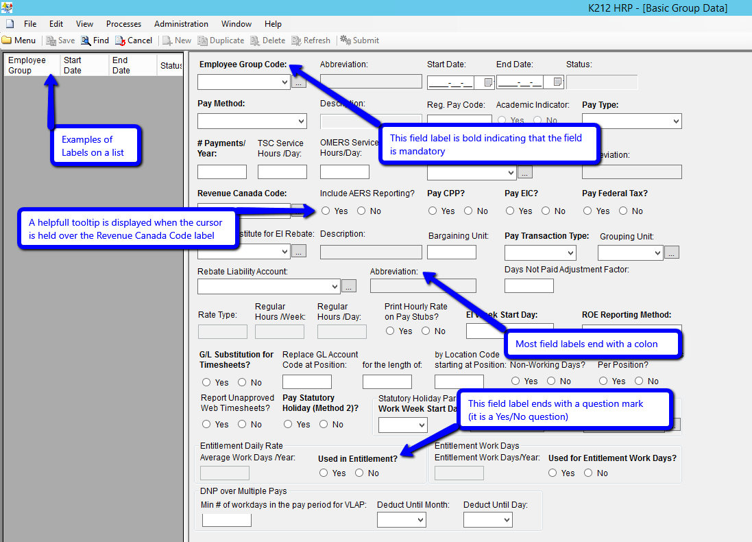
Task: Choose Yes for Include AERS Reporting?
Action: tap(326, 211)
